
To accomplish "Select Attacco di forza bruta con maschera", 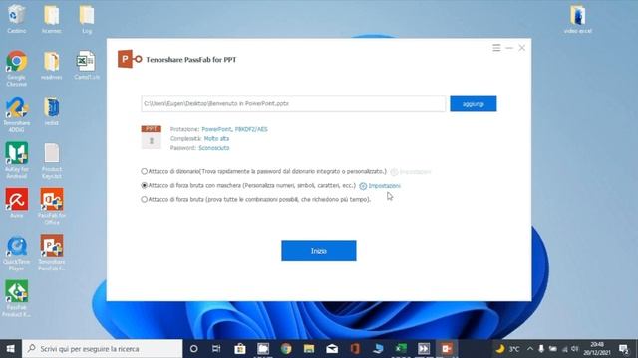I will pyautogui.click(x=144, y=186).
